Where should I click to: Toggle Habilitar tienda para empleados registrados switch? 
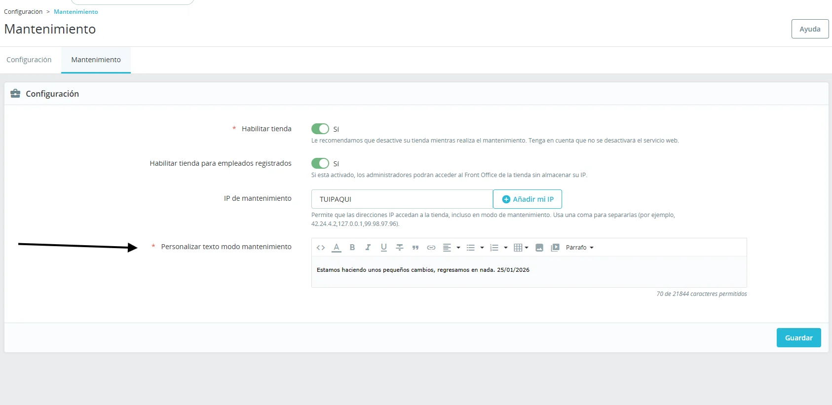[320, 163]
